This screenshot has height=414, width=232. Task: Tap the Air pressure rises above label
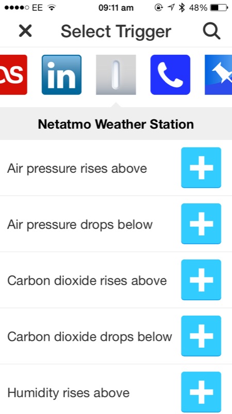coord(77,169)
